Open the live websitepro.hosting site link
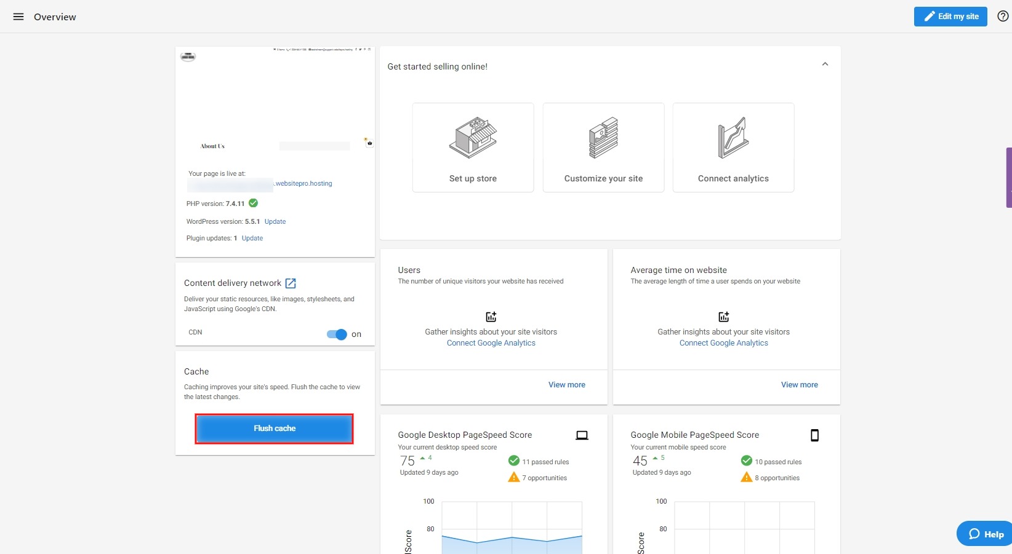This screenshot has height=554, width=1012. tap(303, 183)
